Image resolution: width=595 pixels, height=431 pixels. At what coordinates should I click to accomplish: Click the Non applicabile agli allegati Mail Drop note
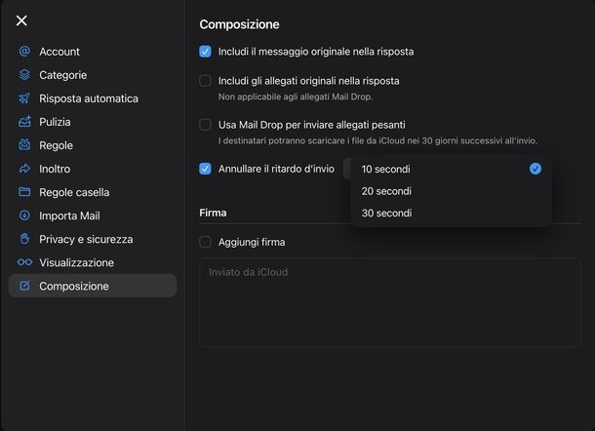[296, 97]
